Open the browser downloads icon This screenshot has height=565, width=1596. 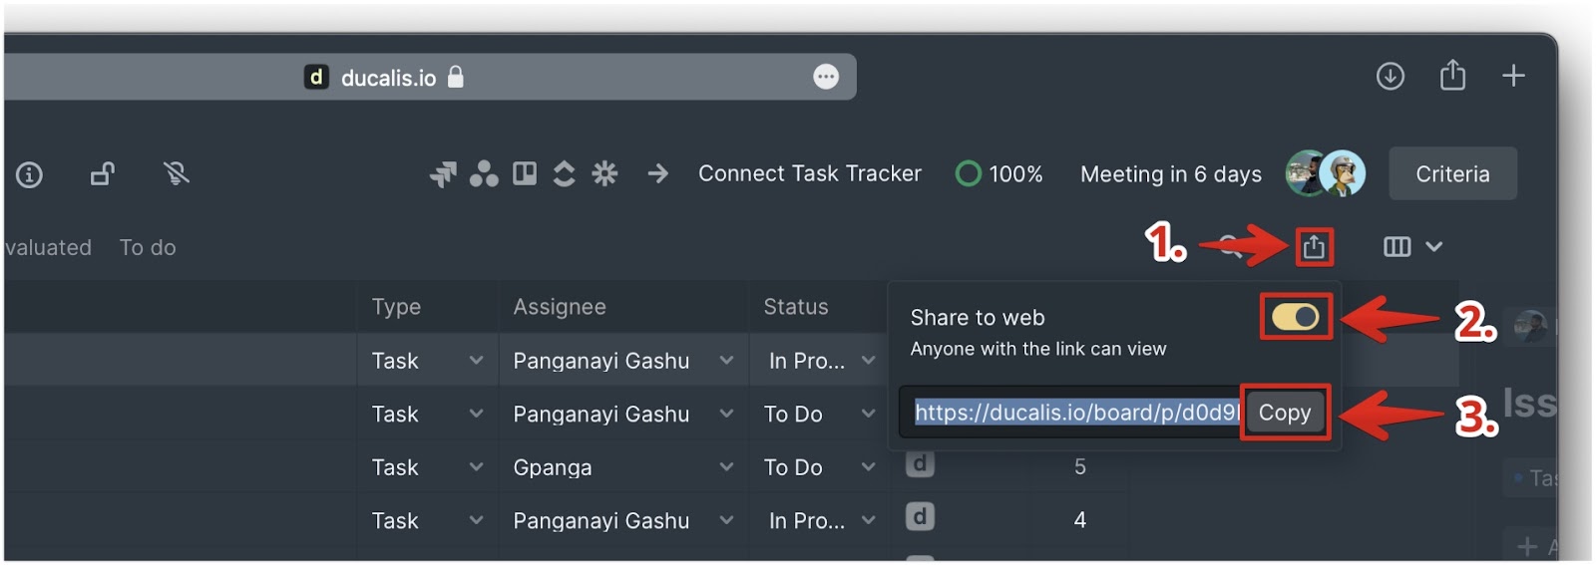(x=1390, y=76)
